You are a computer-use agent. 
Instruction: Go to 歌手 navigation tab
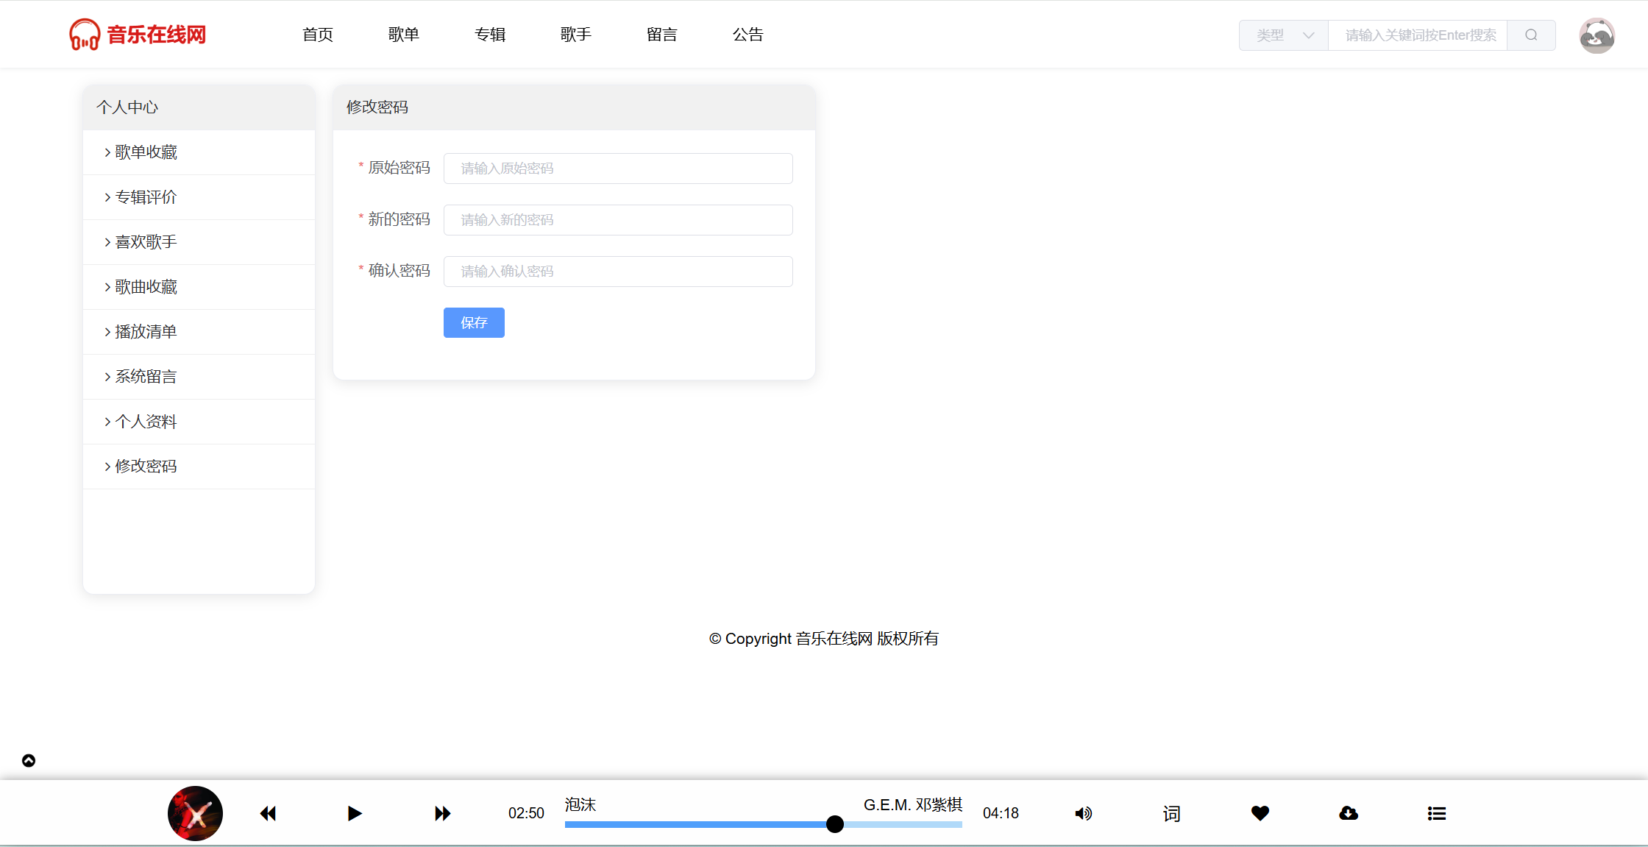pos(575,35)
